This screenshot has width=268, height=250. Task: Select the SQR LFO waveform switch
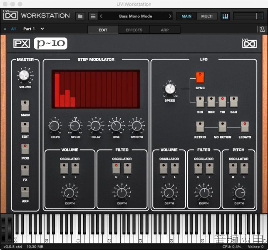tap(211, 102)
